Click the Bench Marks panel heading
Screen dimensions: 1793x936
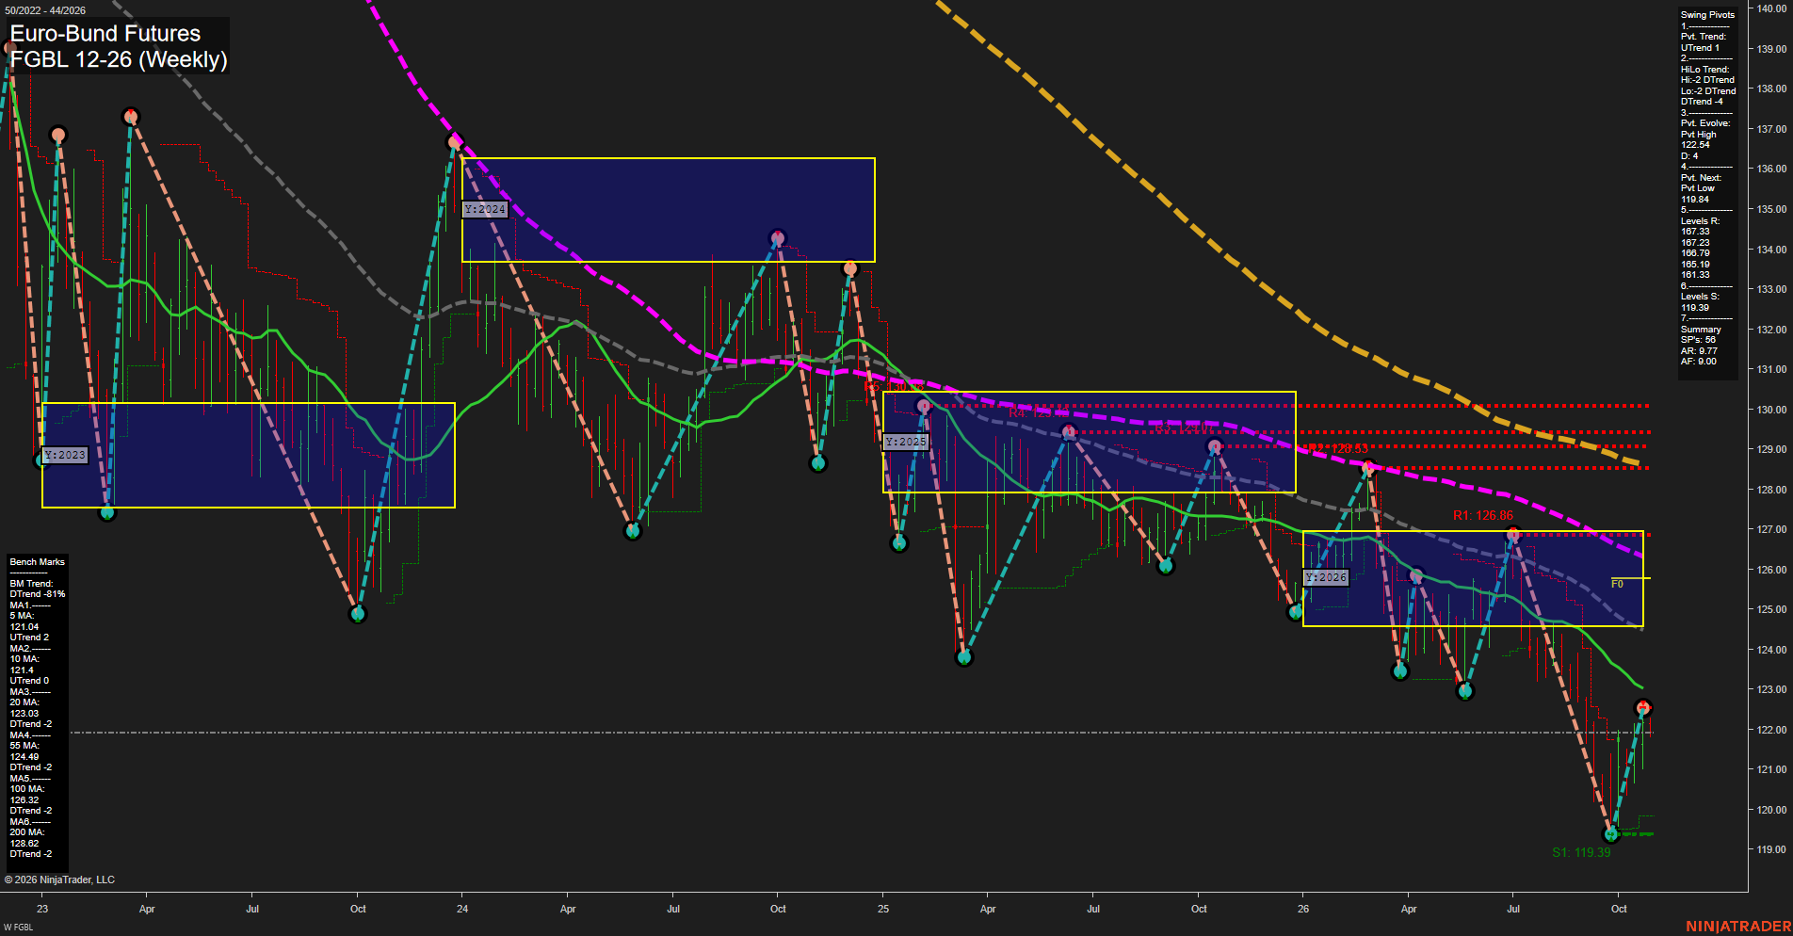[38, 562]
